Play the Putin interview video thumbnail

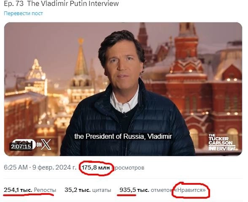123,89
